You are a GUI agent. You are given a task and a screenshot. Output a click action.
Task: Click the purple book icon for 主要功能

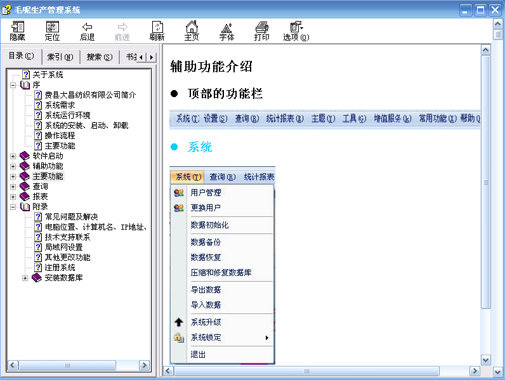25,176
